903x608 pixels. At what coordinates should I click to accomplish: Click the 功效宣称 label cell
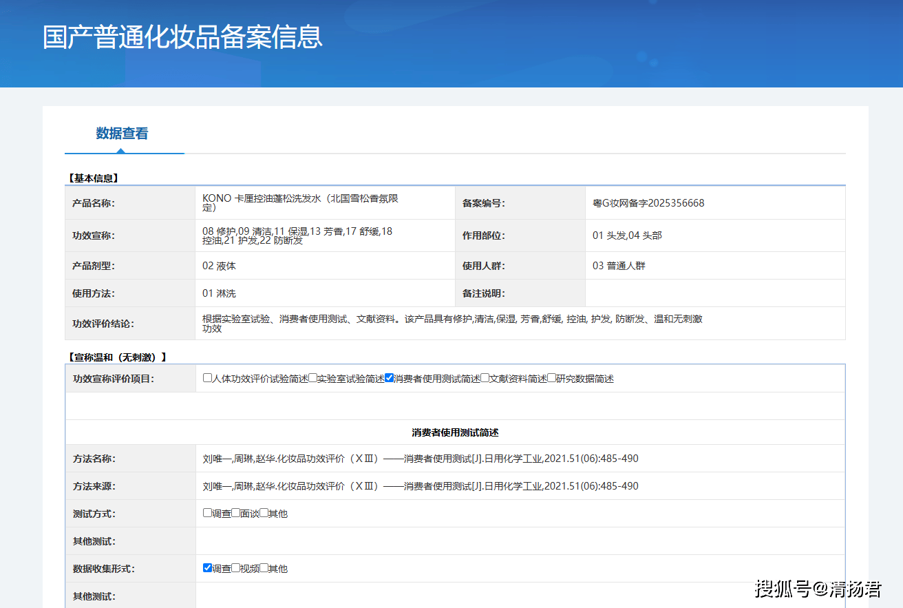click(130, 235)
